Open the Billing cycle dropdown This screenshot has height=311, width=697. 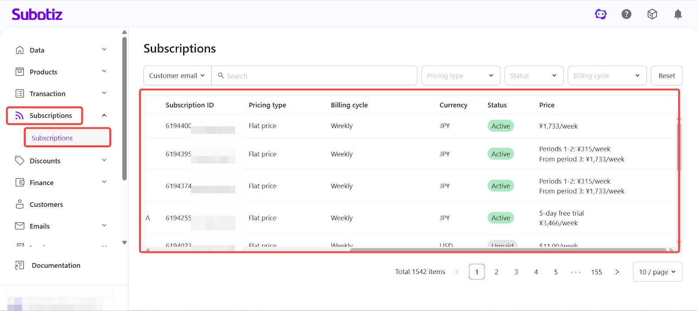coord(606,76)
